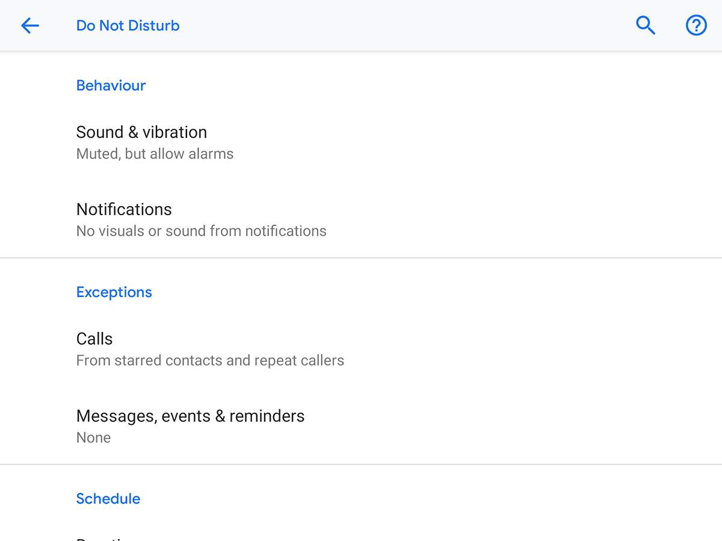Open the Notifications behaviour setting
The width and height of the screenshot is (722, 541).
point(124,209)
